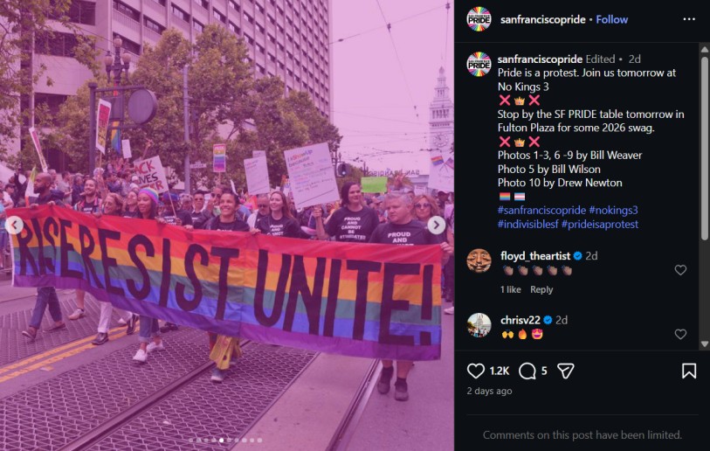The image size is (710, 451).
Task: Share post using paper plane icon
Action: [566, 371]
